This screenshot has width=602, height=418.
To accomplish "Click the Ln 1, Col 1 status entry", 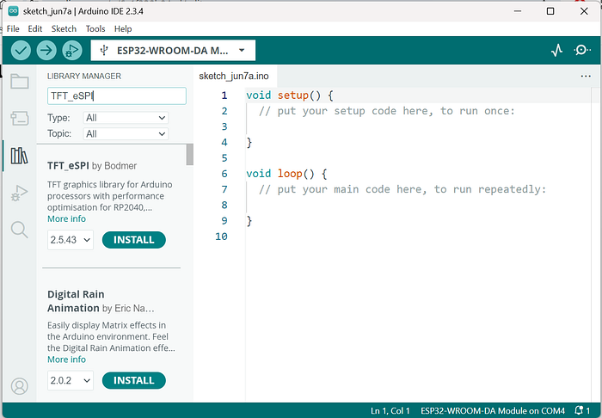I will 390,411.
